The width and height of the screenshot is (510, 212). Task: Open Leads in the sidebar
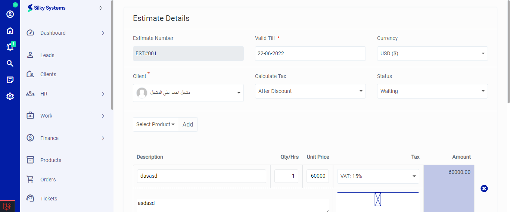[47, 55]
